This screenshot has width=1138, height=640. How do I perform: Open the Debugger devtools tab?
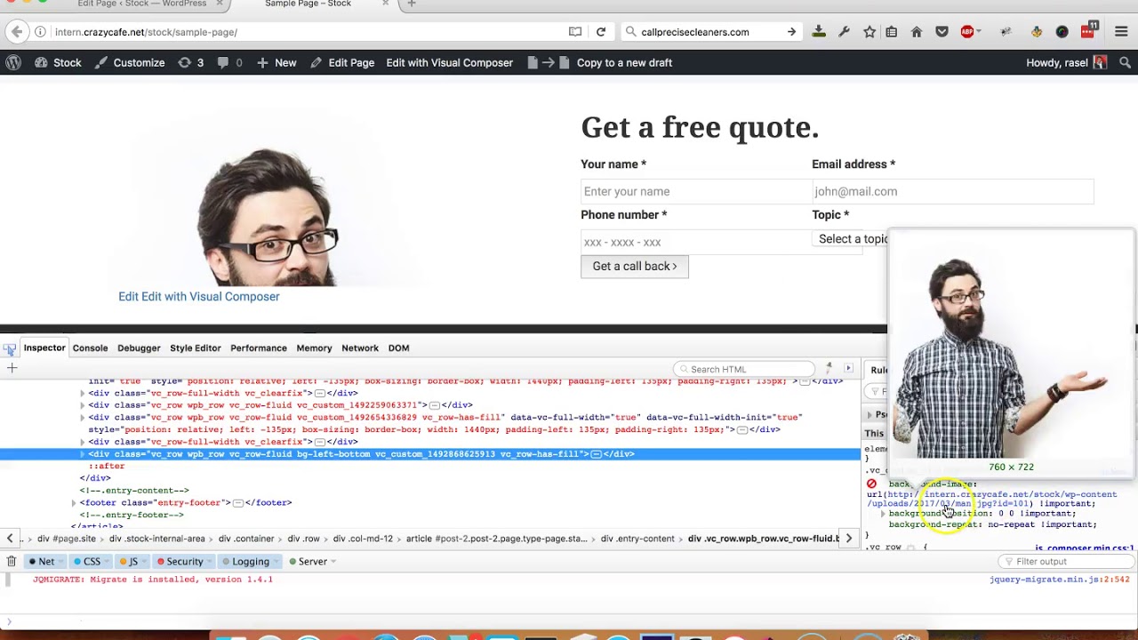tap(139, 348)
